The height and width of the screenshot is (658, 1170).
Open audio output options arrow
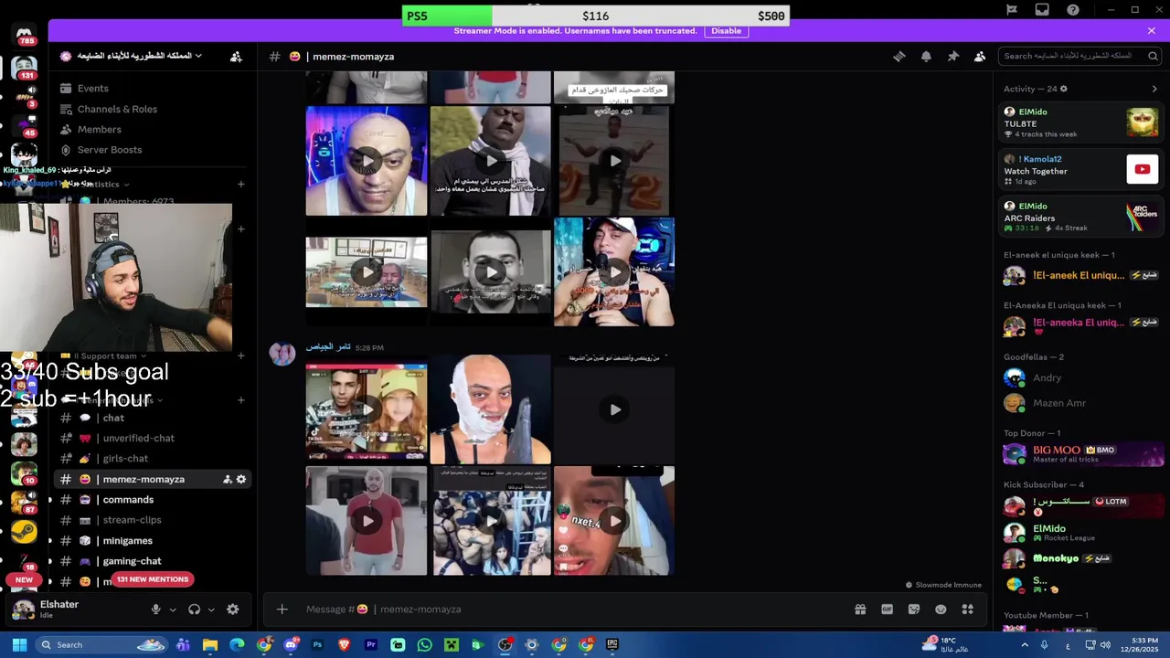pos(210,610)
